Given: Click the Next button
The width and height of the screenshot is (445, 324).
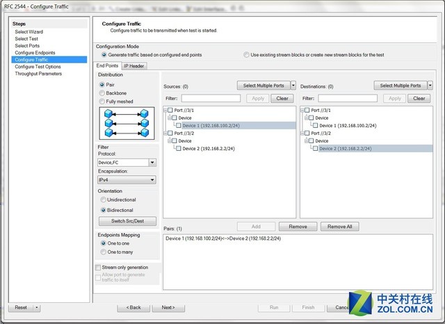Looking at the screenshot, I should click(x=168, y=307).
